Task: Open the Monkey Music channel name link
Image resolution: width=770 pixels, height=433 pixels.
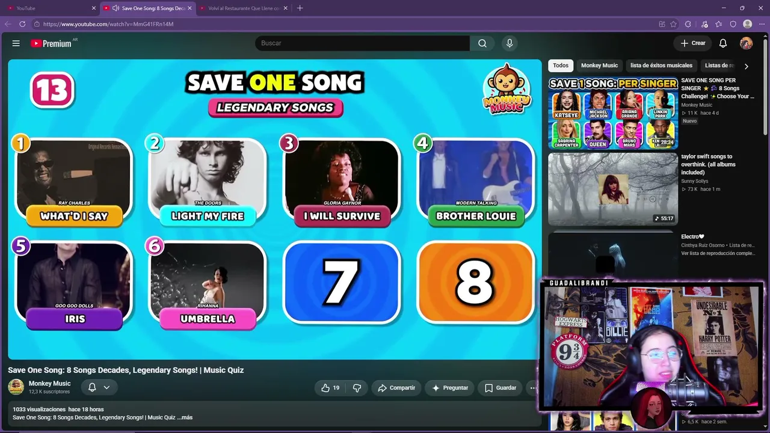Action: coord(50,384)
